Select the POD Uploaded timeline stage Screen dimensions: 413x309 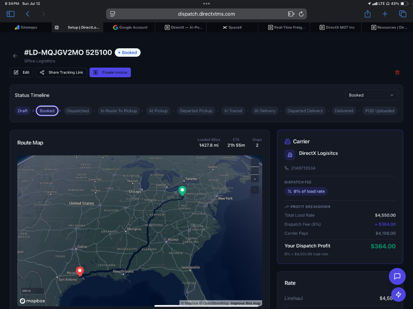[x=380, y=111]
